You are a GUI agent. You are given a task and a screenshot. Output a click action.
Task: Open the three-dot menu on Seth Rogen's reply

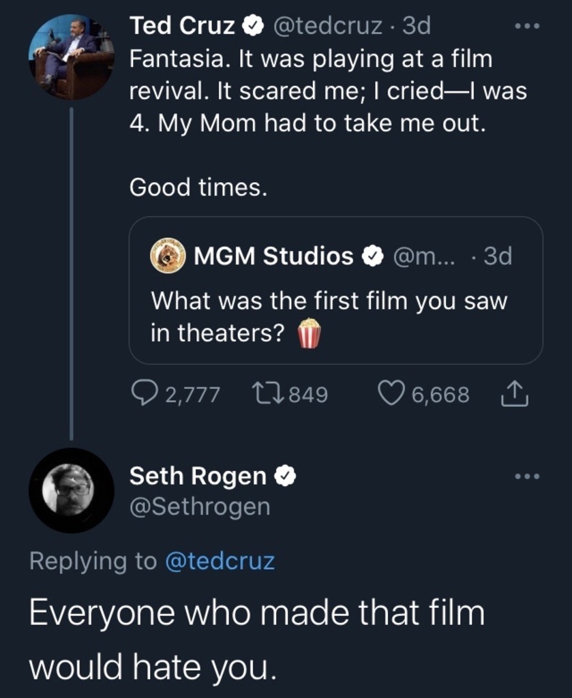(x=527, y=476)
